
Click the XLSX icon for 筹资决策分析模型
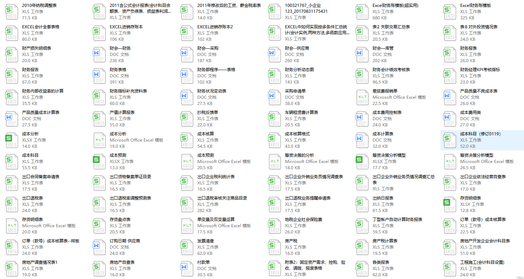pyautogui.click(x=362, y=162)
